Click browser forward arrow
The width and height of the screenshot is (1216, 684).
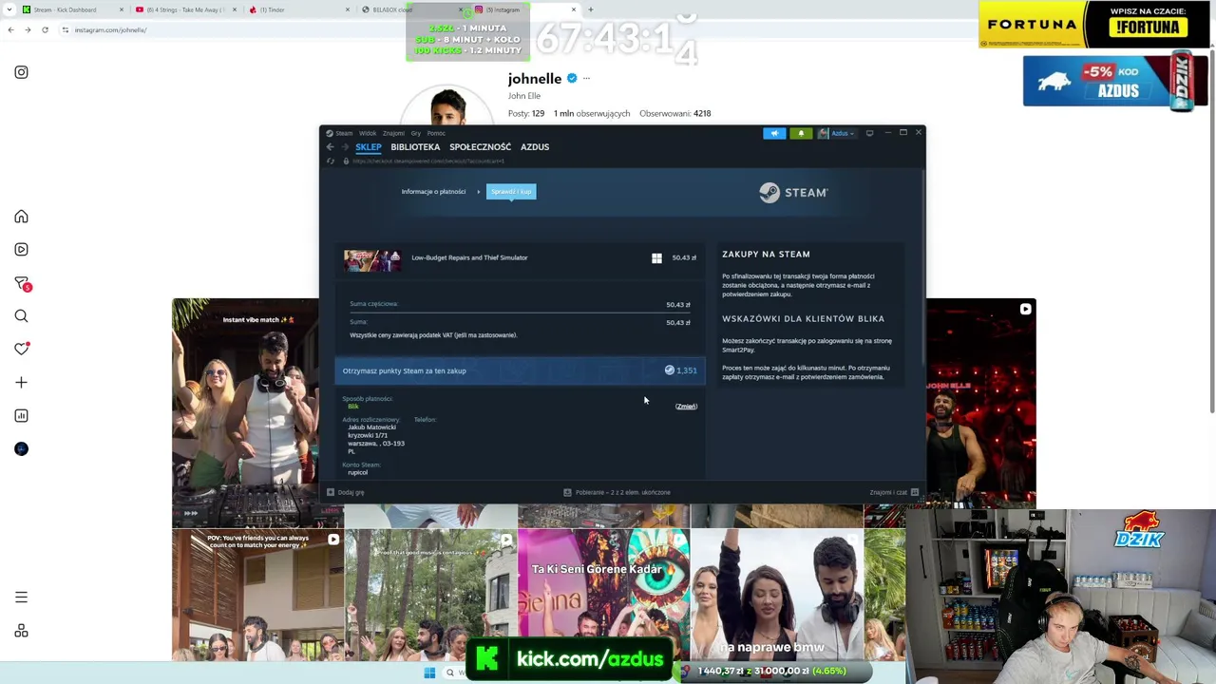click(x=28, y=29)
